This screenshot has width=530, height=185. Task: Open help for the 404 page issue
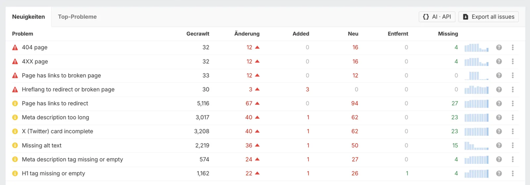[x=499, y=48]
